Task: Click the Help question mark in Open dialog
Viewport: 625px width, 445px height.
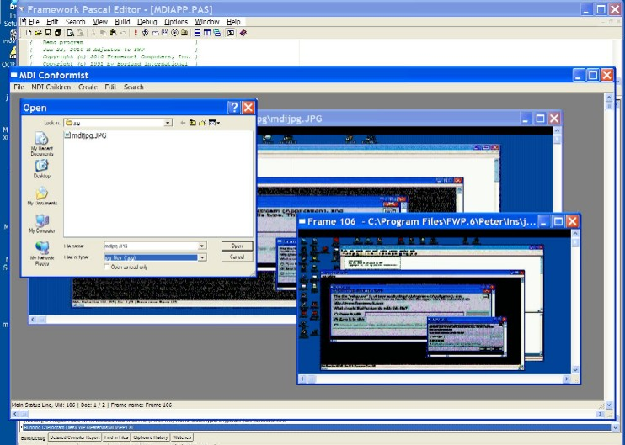Action: [233, 108]
